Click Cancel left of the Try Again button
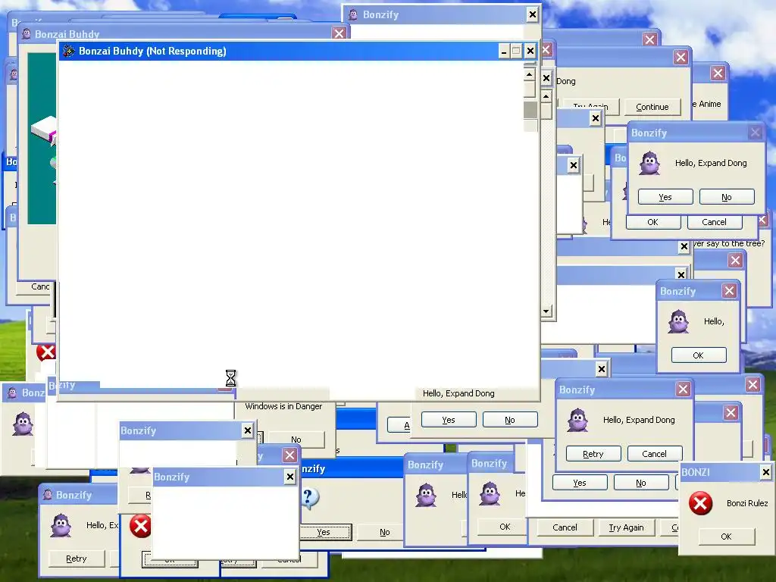The image size is (776, 582). point(565,527)
